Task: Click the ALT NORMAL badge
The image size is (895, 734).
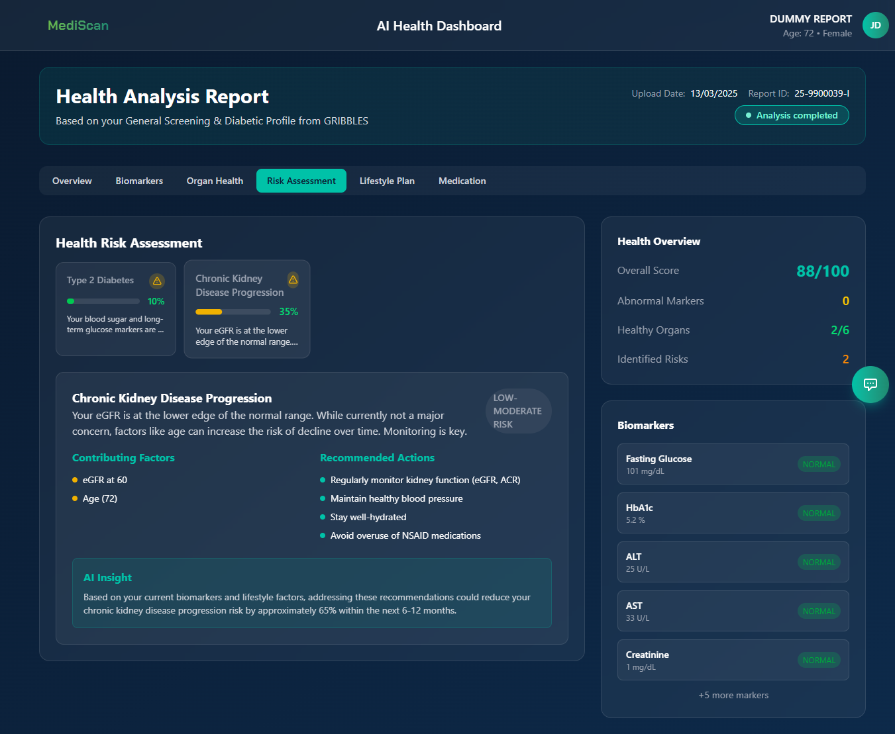Action: pos(819,563)
